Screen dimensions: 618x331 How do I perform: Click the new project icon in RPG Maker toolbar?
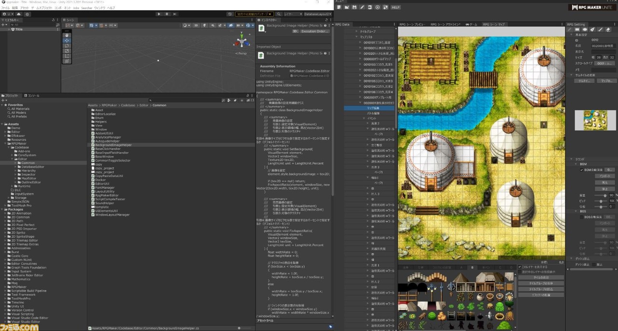340,7
